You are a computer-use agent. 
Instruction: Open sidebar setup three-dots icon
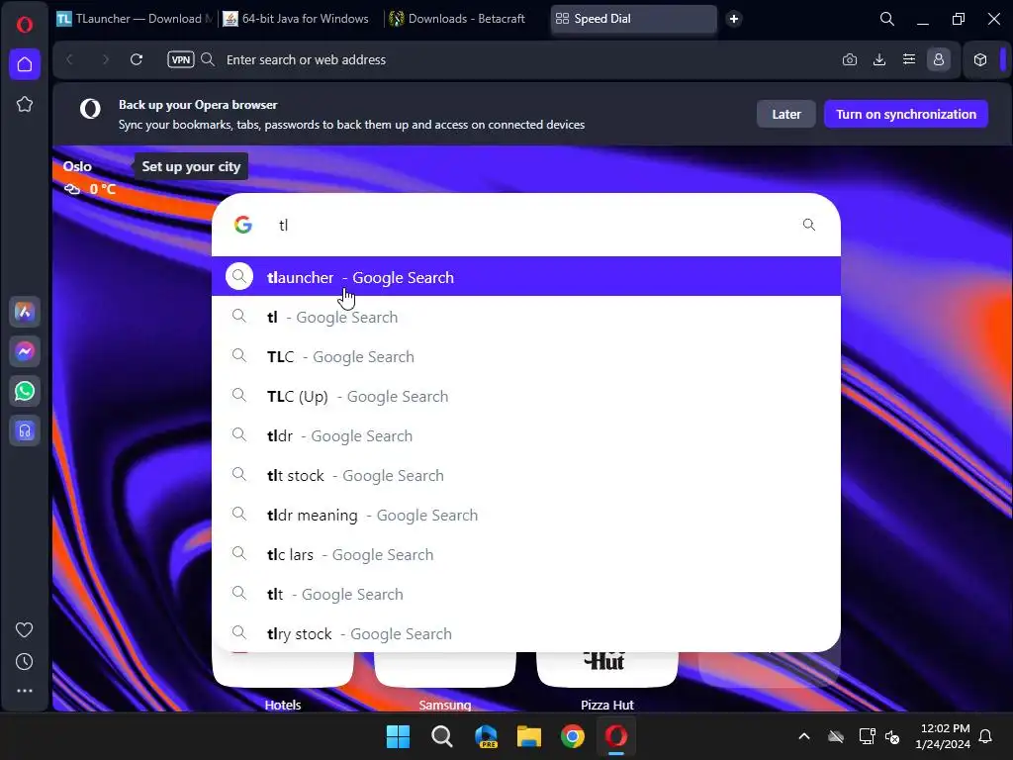coord(25,690)
